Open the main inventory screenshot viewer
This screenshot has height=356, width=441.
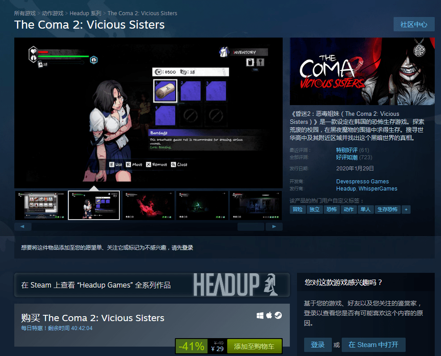tap(148, 113)
